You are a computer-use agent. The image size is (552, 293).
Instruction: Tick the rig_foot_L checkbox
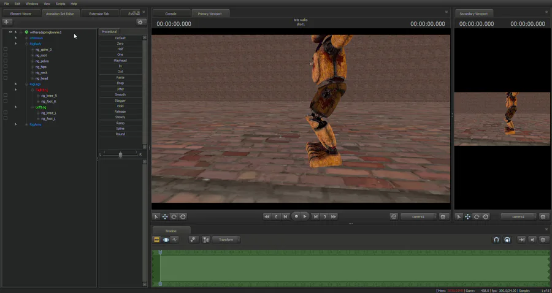6,118
